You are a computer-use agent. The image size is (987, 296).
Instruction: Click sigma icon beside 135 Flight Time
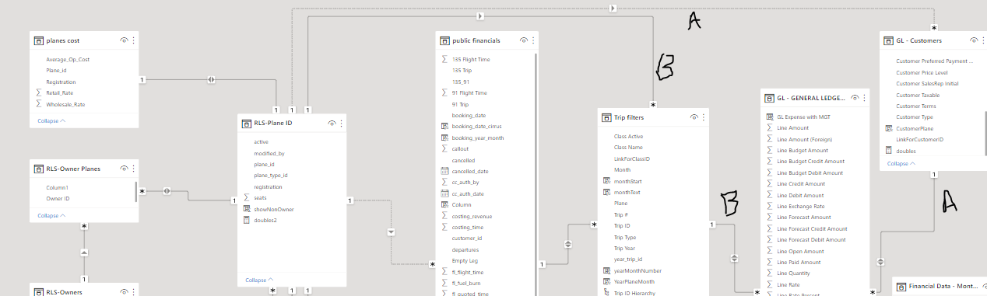(x=444, y=59)
